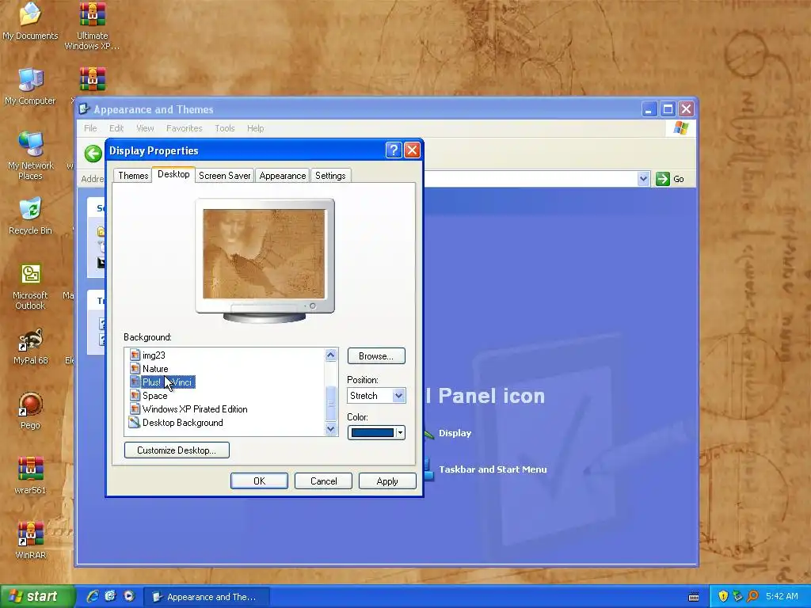Launch Microsoft Outlook from desktop
The image size is (811, 608).
[30, 287]
